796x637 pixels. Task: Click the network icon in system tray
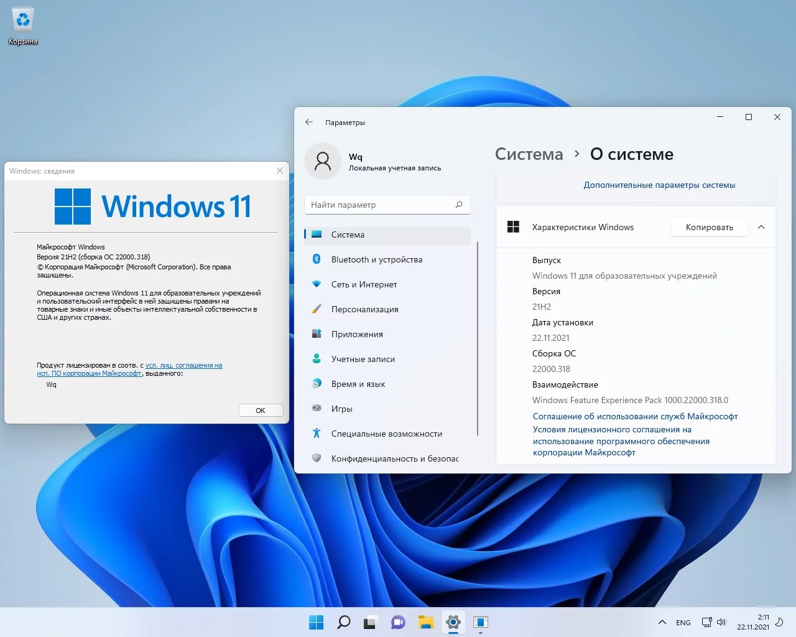706,622
